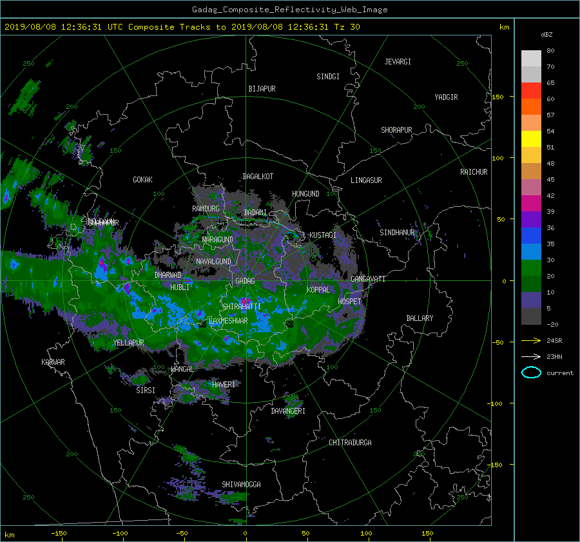Click the Gadag_Composite_Reflectivity_Web_Image title
This screenshot has width=580, height=542.
(x=289, y=10)
